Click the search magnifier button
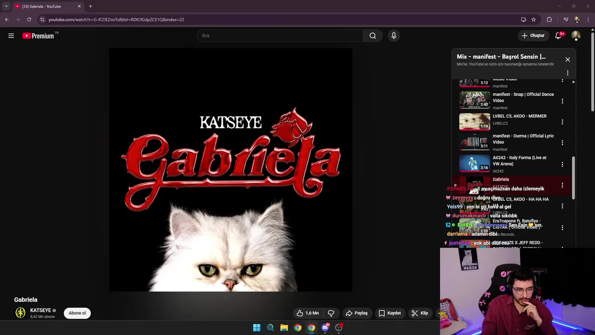The image size is (595, 335). [x=373, y=36]
